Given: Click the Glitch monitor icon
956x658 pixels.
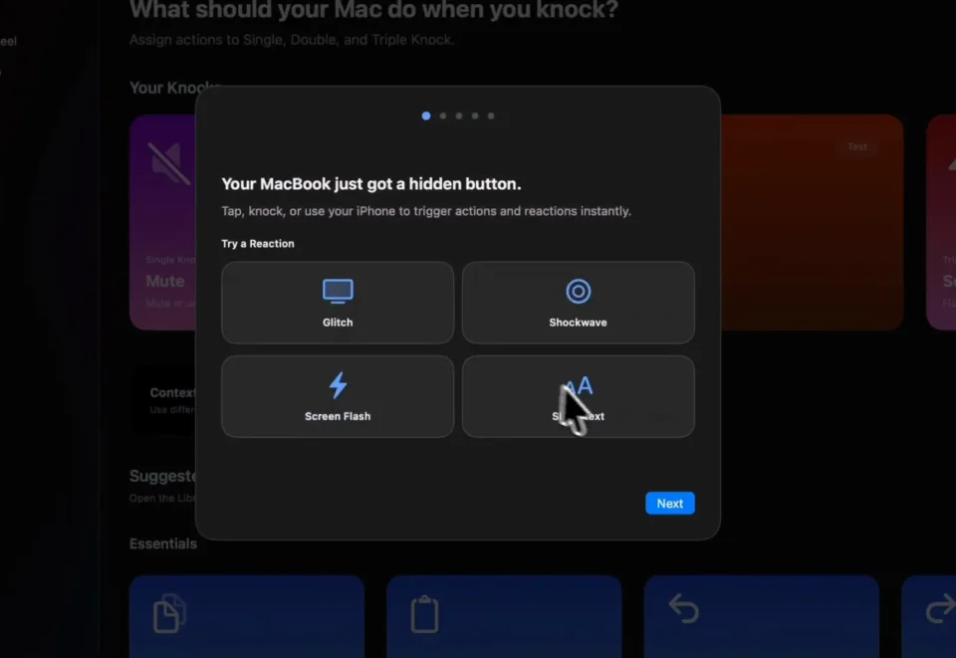Looking at the screenshot, I should coord(338,292).
